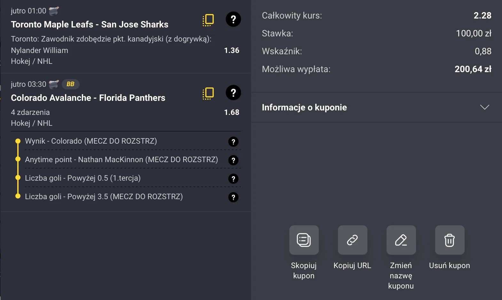The width and height of the screenshot is (502, 300).
Task: Click the Wskaźnik value 0,88
Action: (x=483, y=51)
